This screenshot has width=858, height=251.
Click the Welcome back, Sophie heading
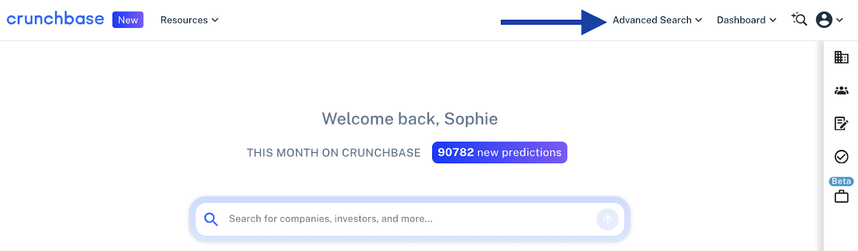[x=410, y=119]
